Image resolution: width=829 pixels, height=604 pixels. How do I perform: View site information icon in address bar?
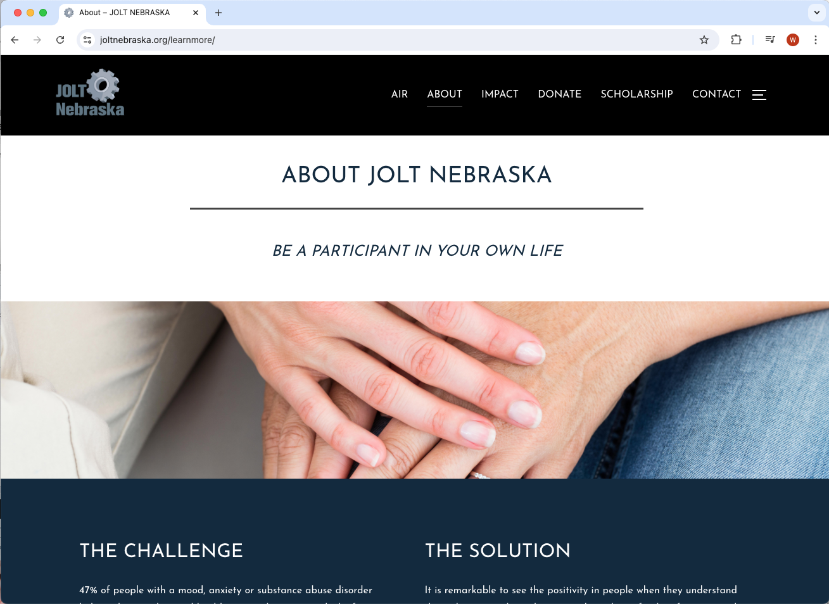tap(87, 40)
